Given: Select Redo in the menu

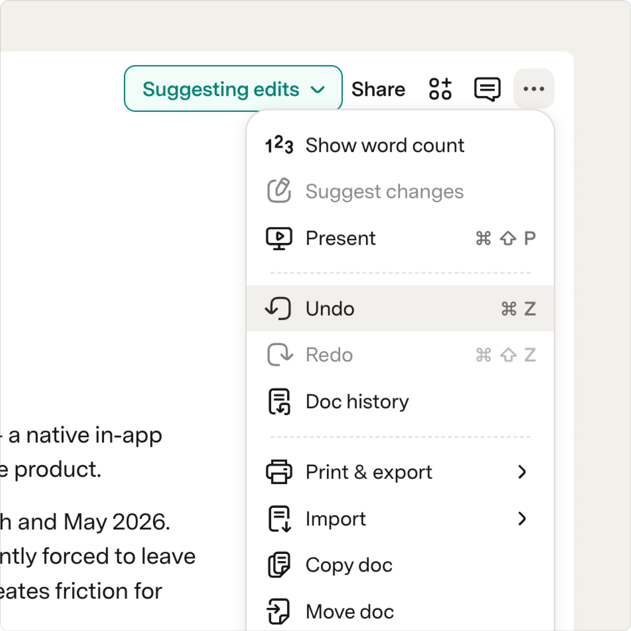Looking at the screenshot, I should click(x=400, y=355).
